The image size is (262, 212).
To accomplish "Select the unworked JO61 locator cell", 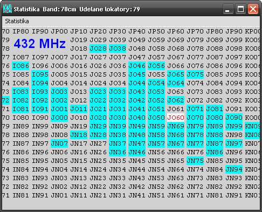I will [176, 109].
